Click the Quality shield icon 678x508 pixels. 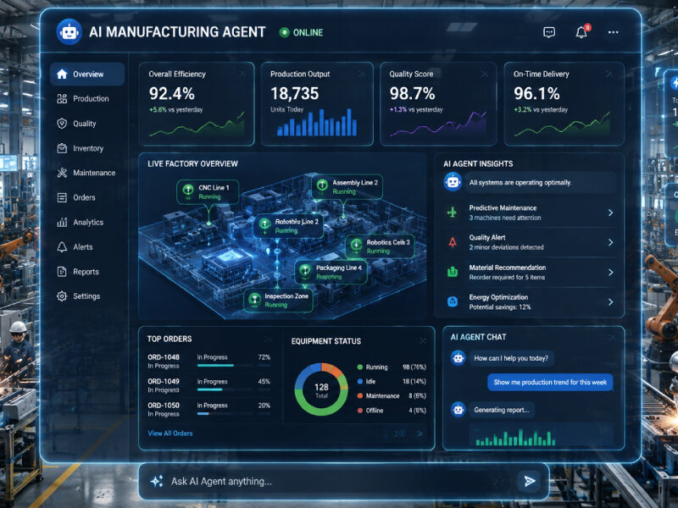point(62,124)
